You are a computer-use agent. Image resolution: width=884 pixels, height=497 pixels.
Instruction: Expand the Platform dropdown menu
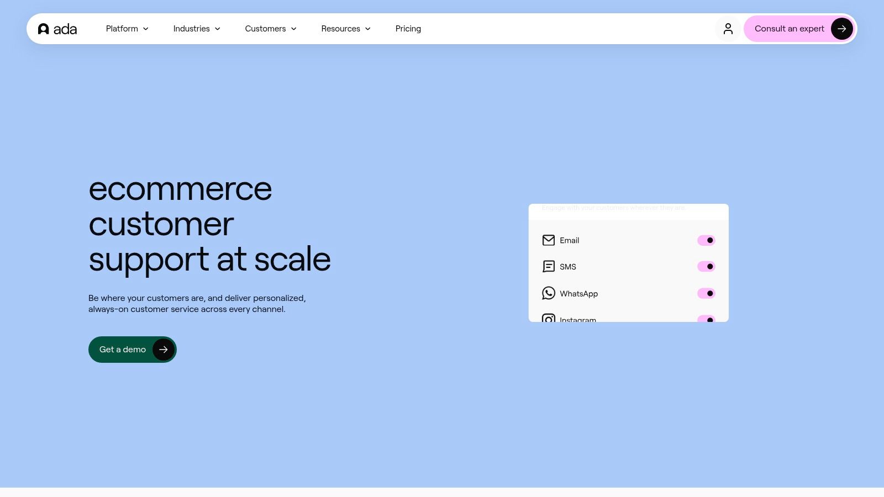[127, 29]
